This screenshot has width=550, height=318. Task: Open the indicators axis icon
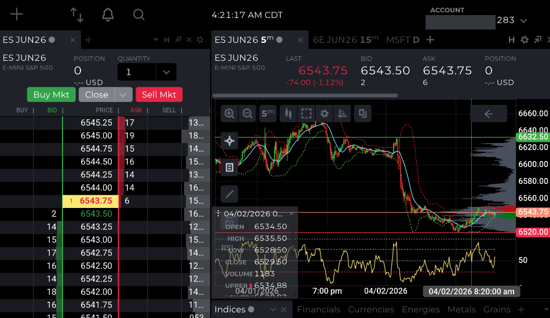(x=342, y=114)
